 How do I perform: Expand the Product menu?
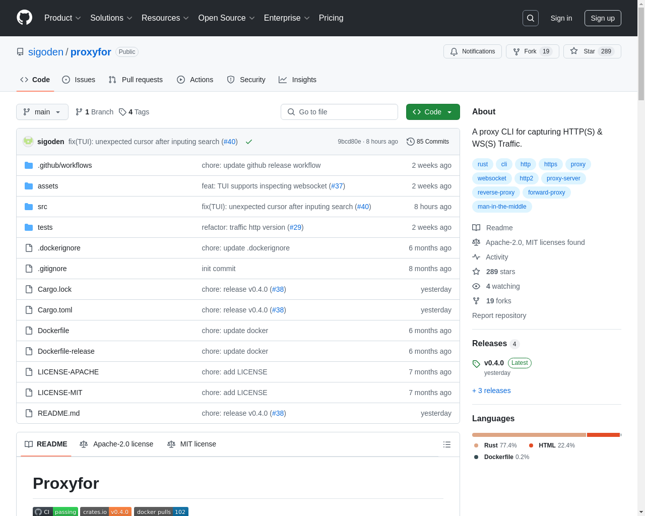click(62, 18)
